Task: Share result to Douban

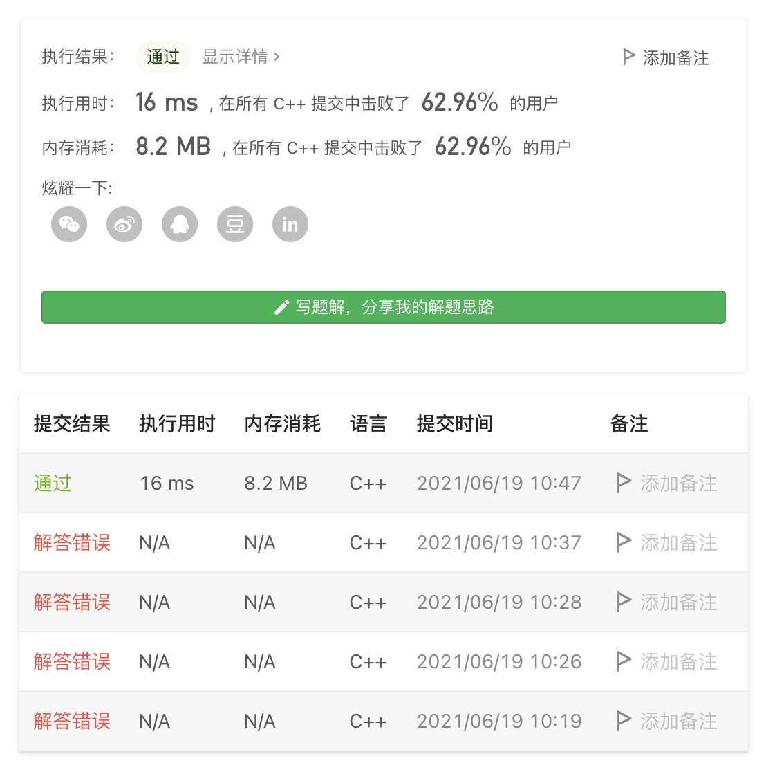Action: 235,224
